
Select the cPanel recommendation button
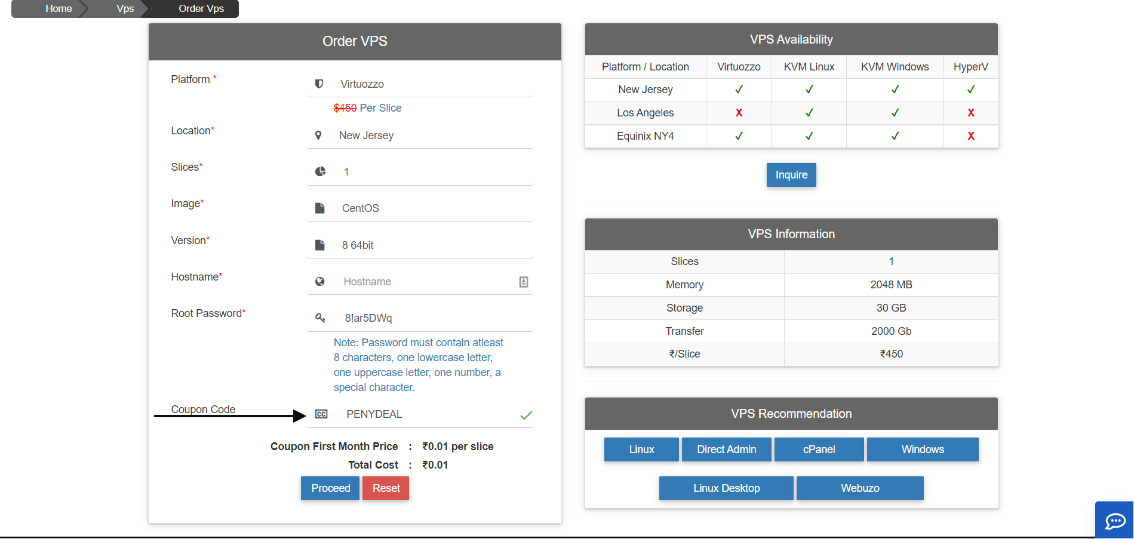819,449
